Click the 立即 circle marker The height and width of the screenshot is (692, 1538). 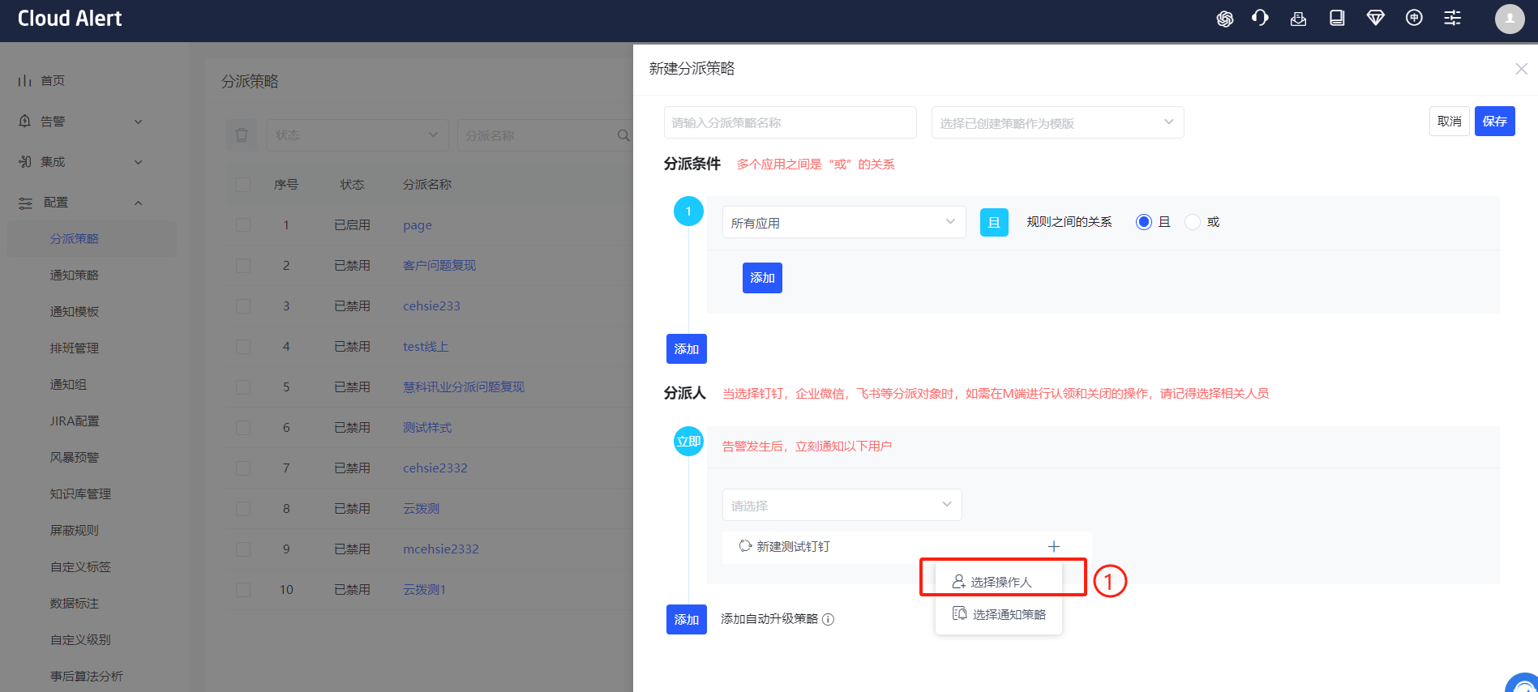coord(688,442)
